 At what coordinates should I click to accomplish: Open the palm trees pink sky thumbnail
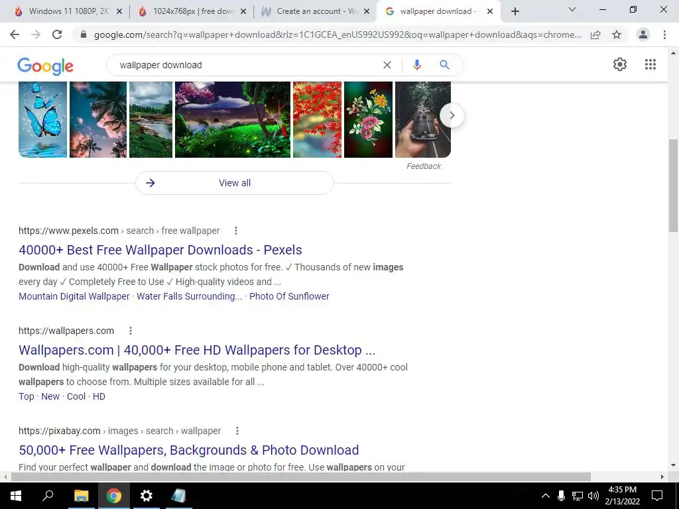98,119
